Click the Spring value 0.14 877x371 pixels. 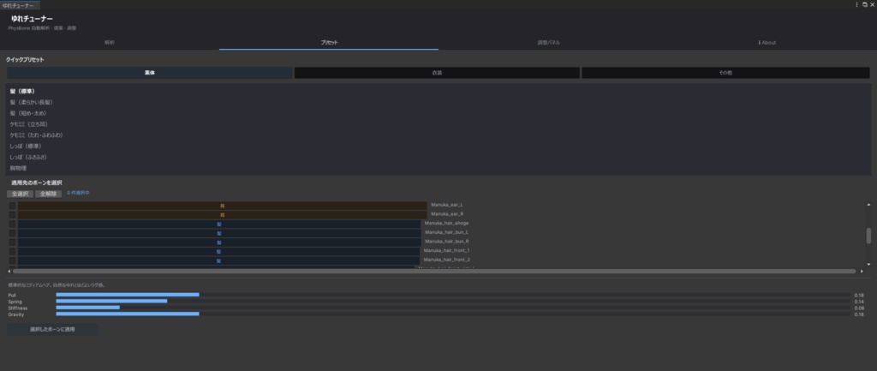pyautogui.click(x=858, y=302)
